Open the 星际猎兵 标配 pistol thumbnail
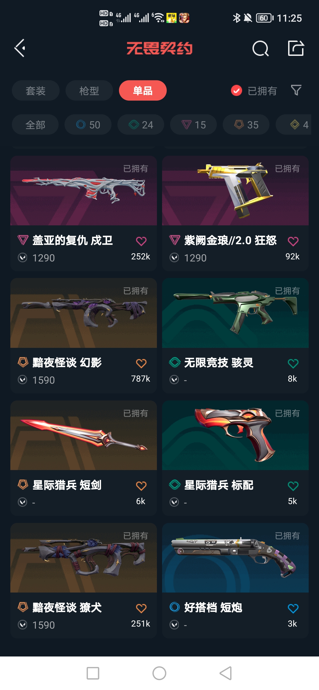 235,435
